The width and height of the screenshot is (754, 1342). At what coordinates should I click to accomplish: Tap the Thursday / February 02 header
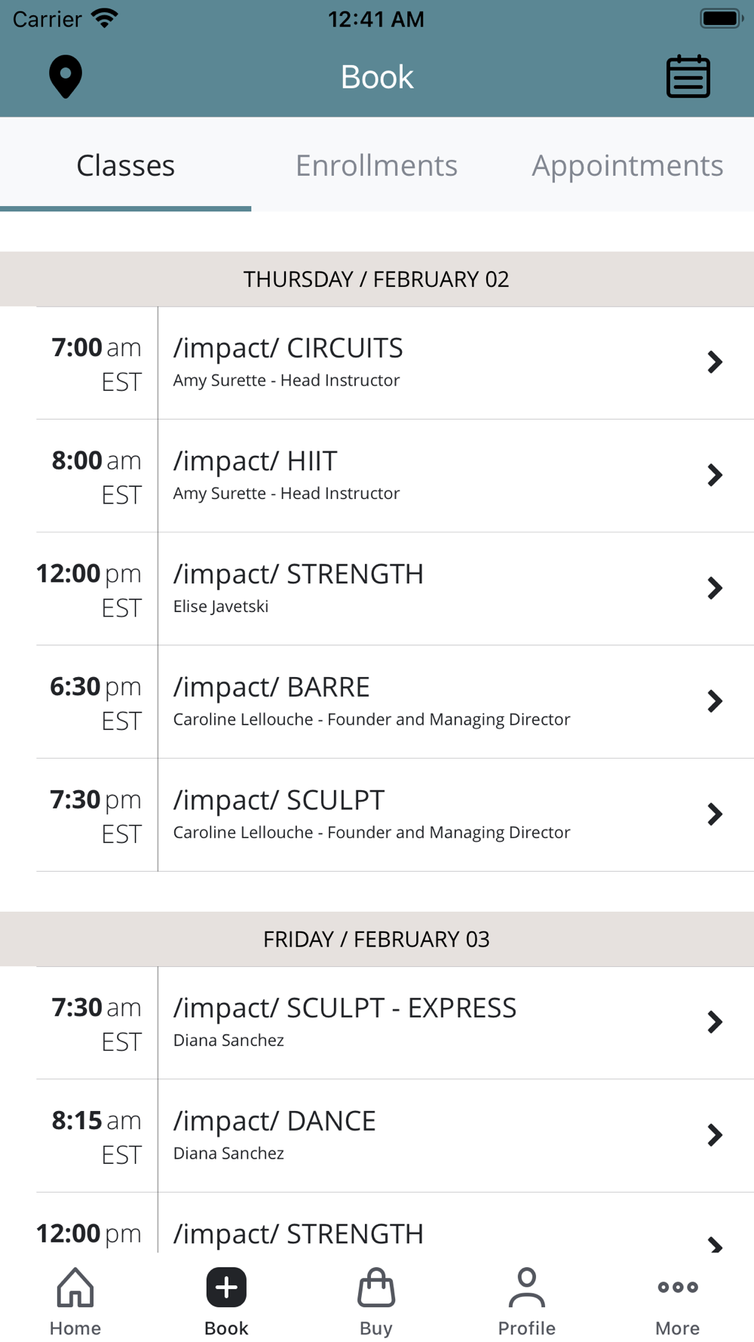(376, 279)
